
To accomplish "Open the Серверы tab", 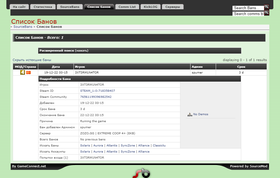I will (x=173, y=7).
